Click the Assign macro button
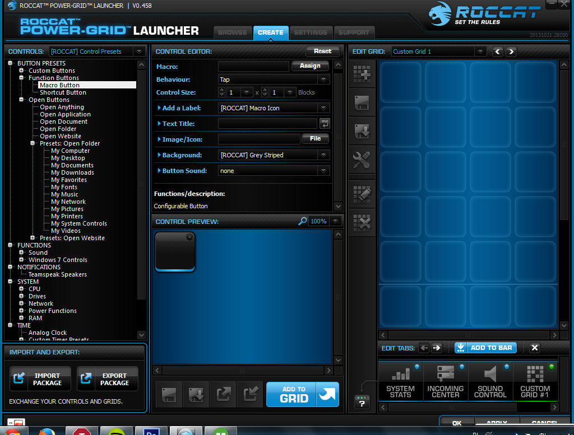 [310, 66]
